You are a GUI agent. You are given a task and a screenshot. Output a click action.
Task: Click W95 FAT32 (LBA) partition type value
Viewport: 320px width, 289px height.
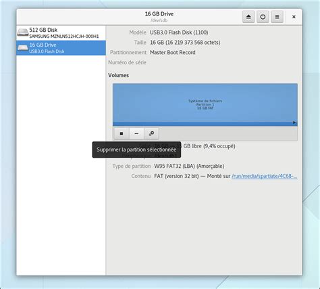(189, 166)
